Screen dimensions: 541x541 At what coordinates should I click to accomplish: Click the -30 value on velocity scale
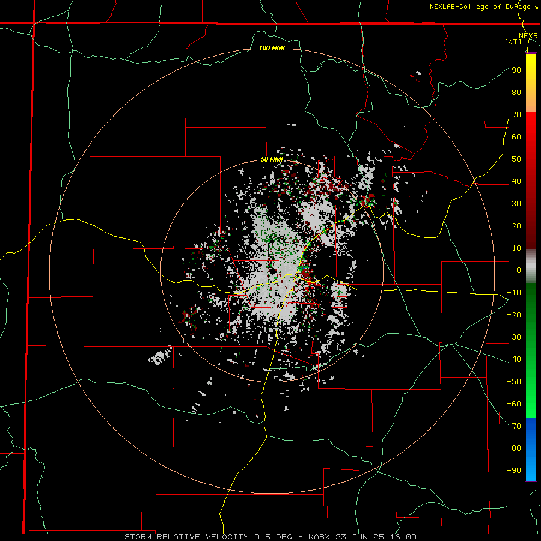[x=514, y=337]
